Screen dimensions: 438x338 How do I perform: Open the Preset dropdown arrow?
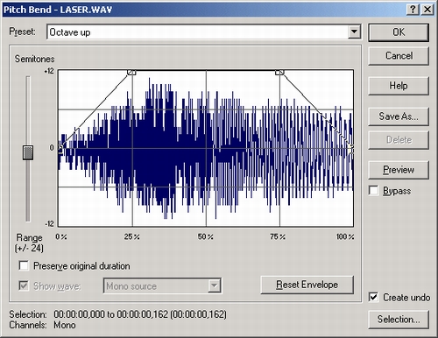354,32
